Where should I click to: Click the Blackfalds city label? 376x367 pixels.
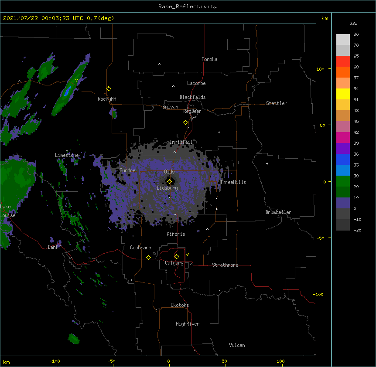tap(192, 97)
